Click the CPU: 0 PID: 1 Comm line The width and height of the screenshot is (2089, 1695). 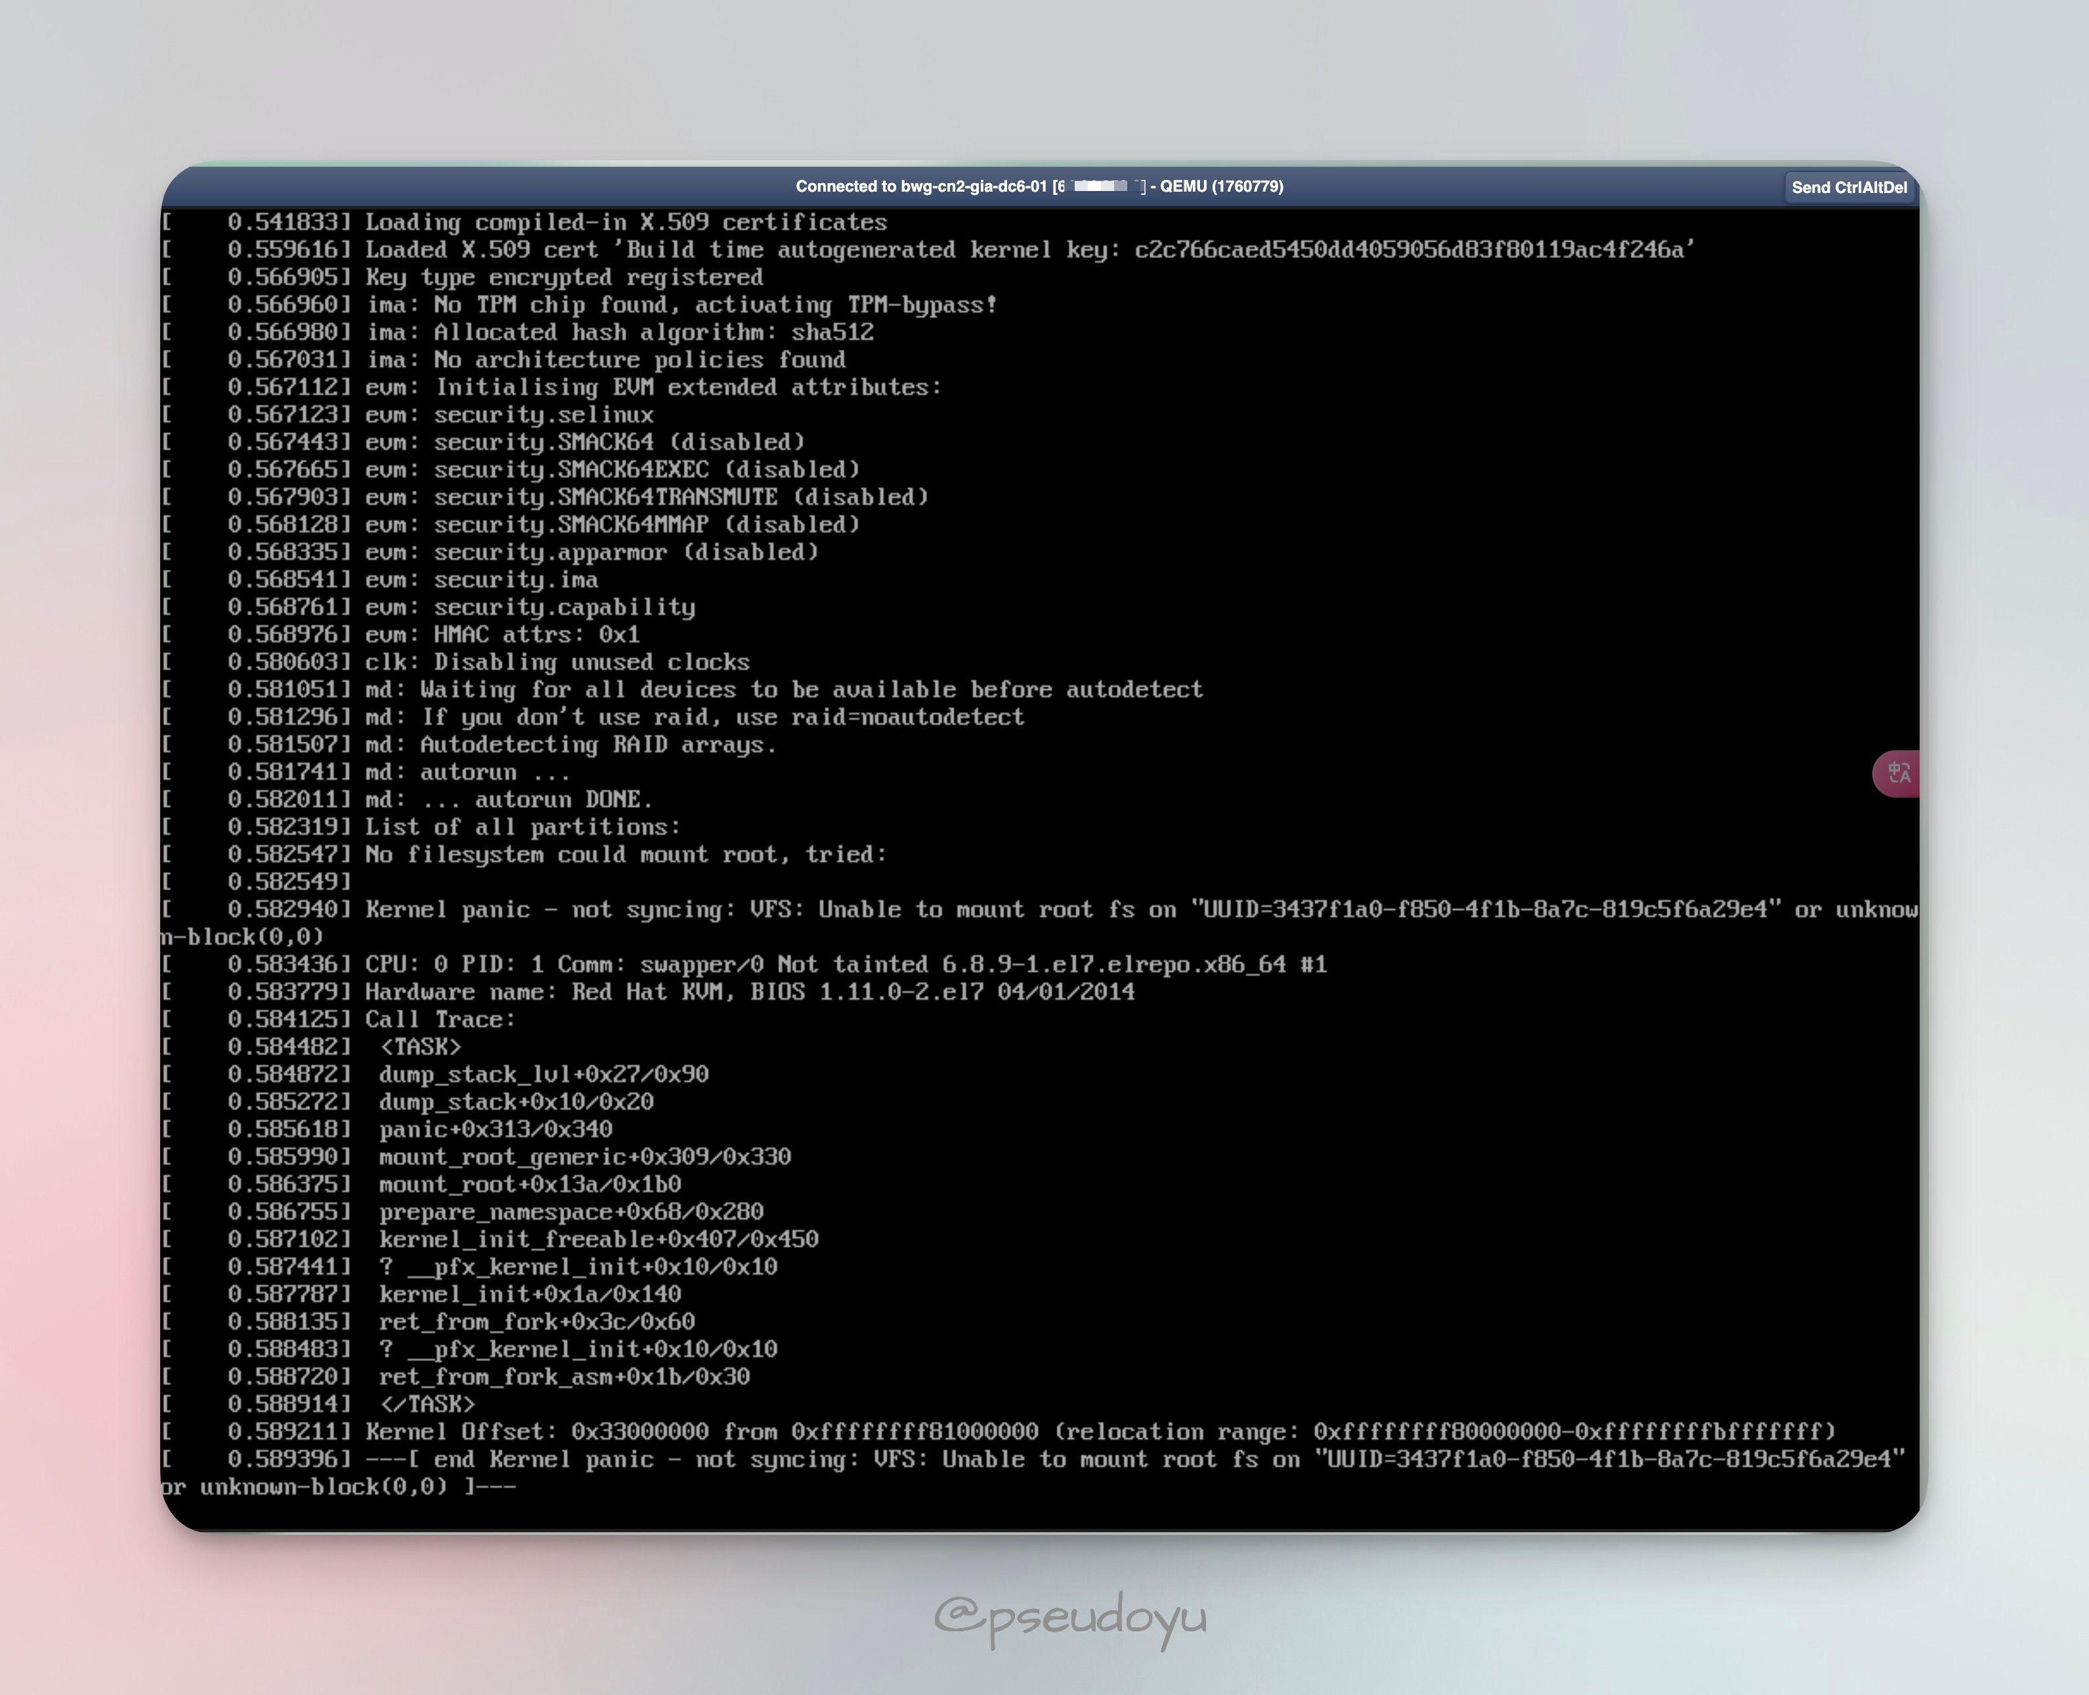coord(745,964)
